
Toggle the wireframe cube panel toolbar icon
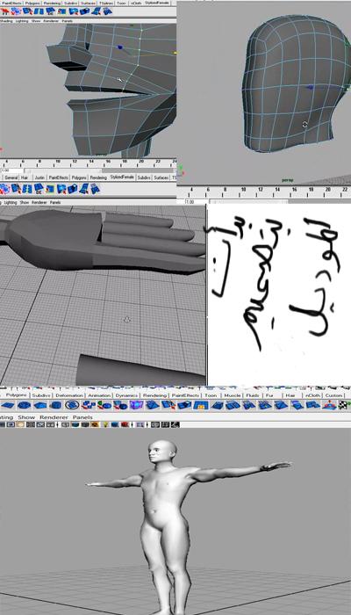(66, 424)
